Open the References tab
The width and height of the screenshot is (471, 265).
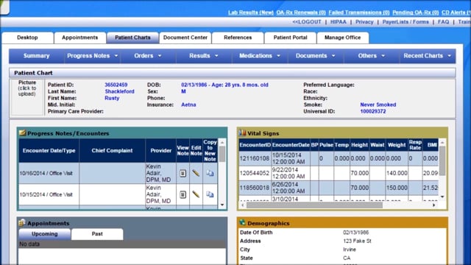click(238, 38)
